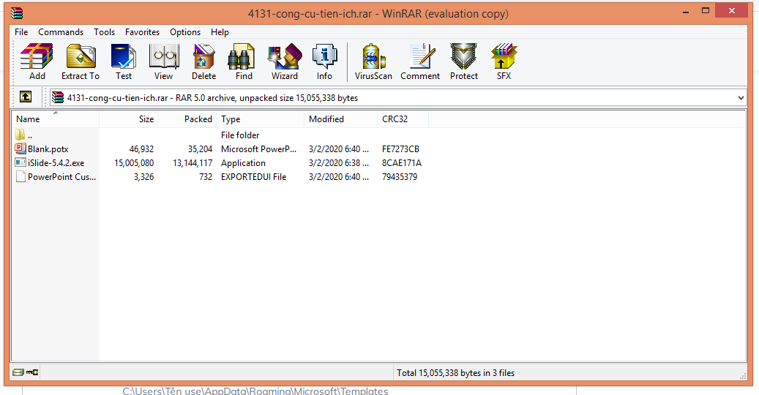Image resolution: width=759 pixels, height=395 pixels.
Task: Open the File menu
Action: point(21,32)
